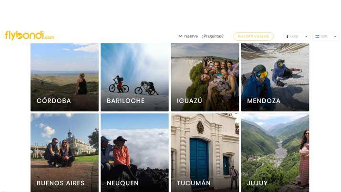Click the MENDOZA title text
The height and width of the screenshot is (192, 341).
(x=264, y=101)
